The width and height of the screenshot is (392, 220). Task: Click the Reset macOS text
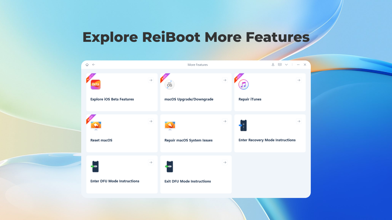coord(101,140)
